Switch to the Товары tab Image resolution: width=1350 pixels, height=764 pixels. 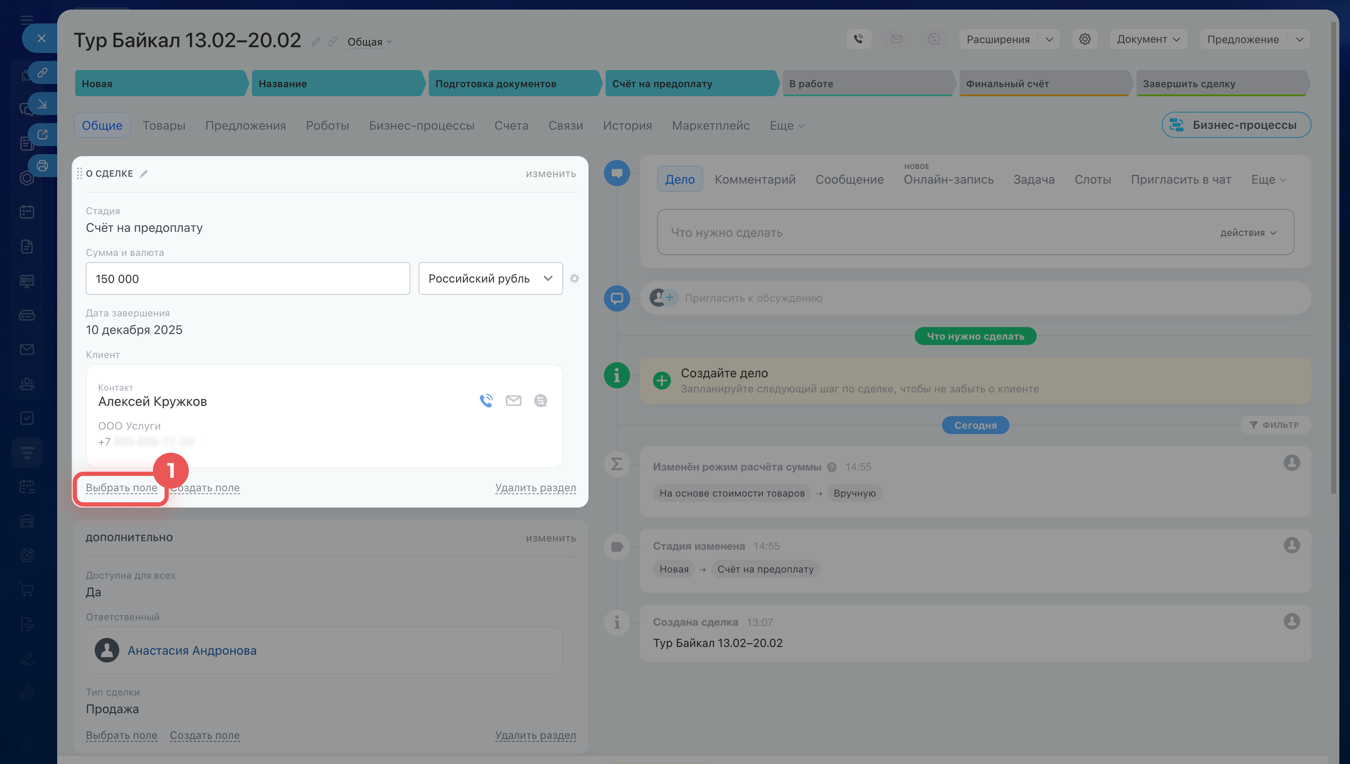pyautogui.click(x=163, y=126)
